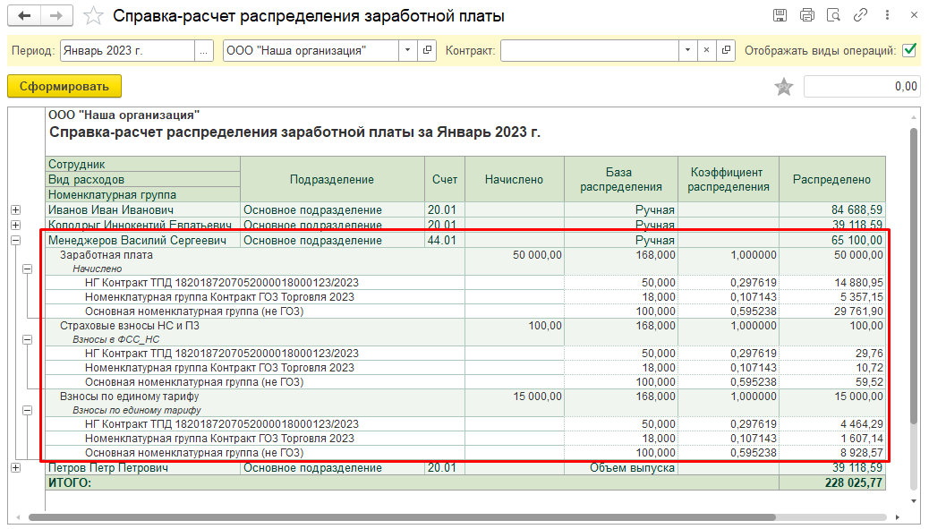Image resolution: width=929 pixels, height=529 pixels.
Task: Click the ИТОГО row label
Action: point(70,482)
